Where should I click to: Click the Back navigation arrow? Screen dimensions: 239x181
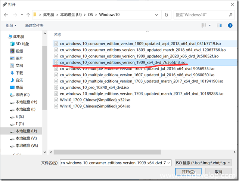click(6, 15)
